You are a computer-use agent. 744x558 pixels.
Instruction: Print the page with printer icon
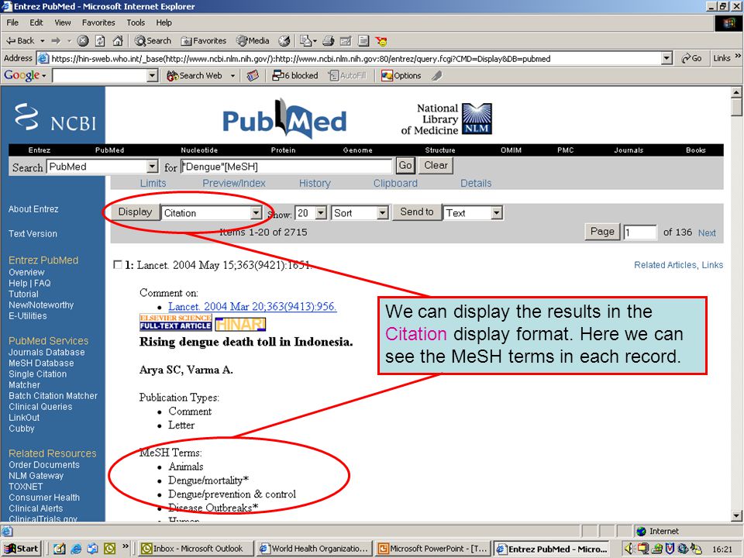click(x=329, y=41)
